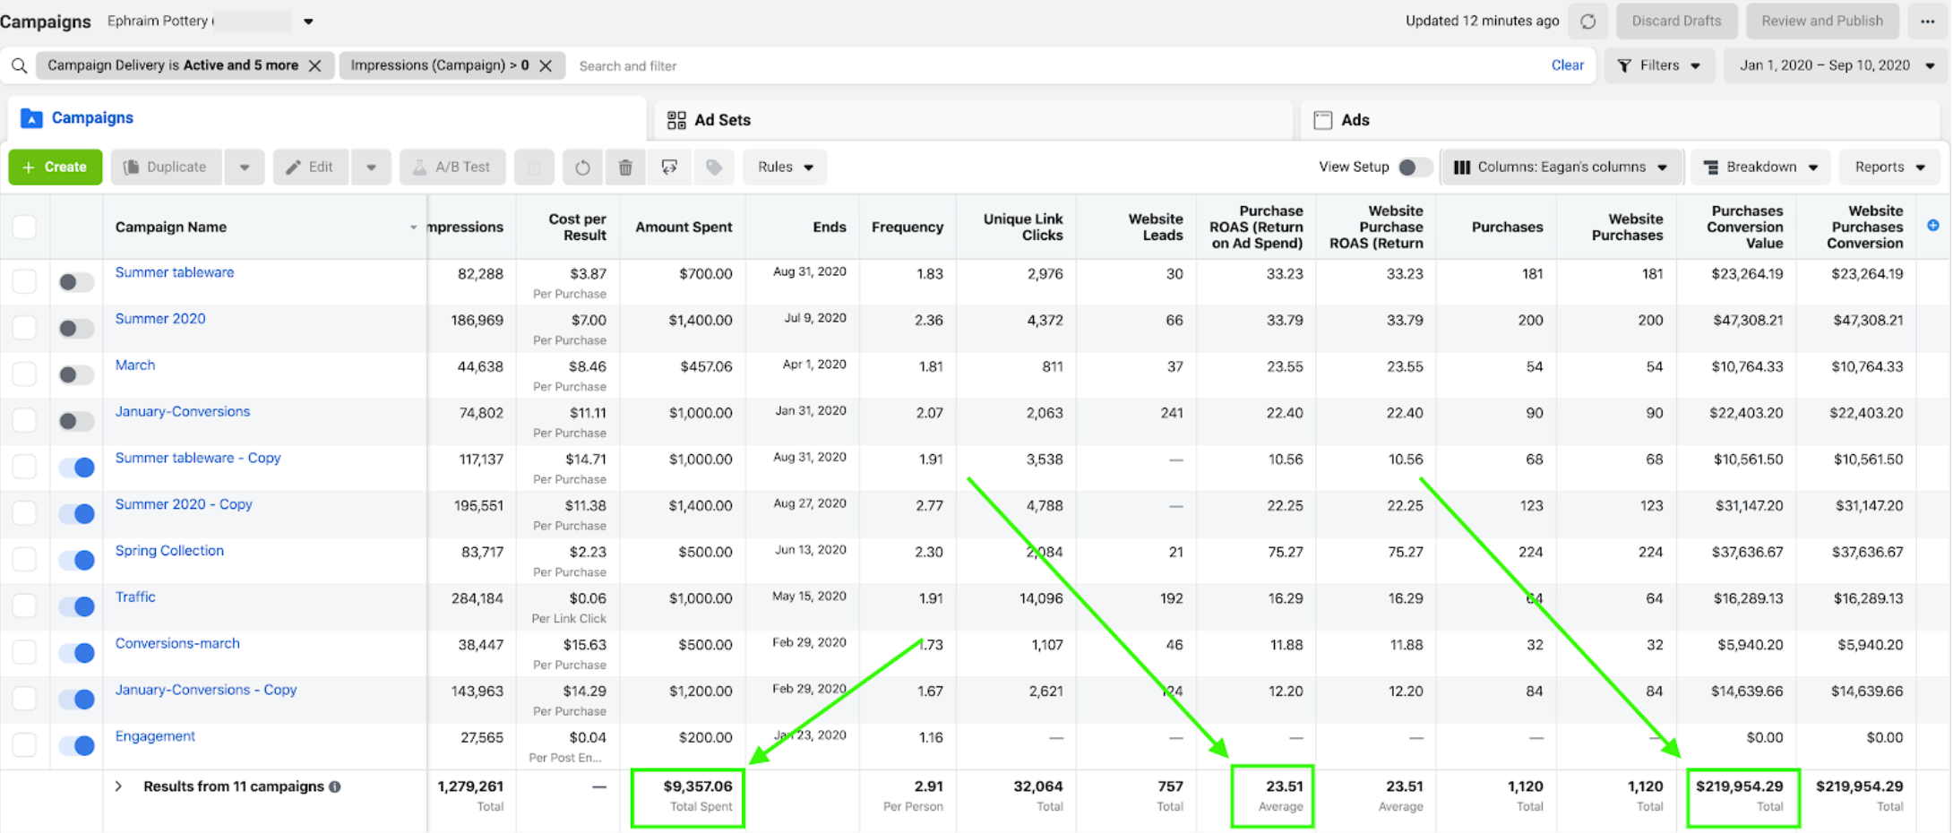The width and height of the screenshot is (1953, 833).
Task: Click info icon beside Results from 11 campaigns
Action: pyautogui.click(x=335, y=786)
